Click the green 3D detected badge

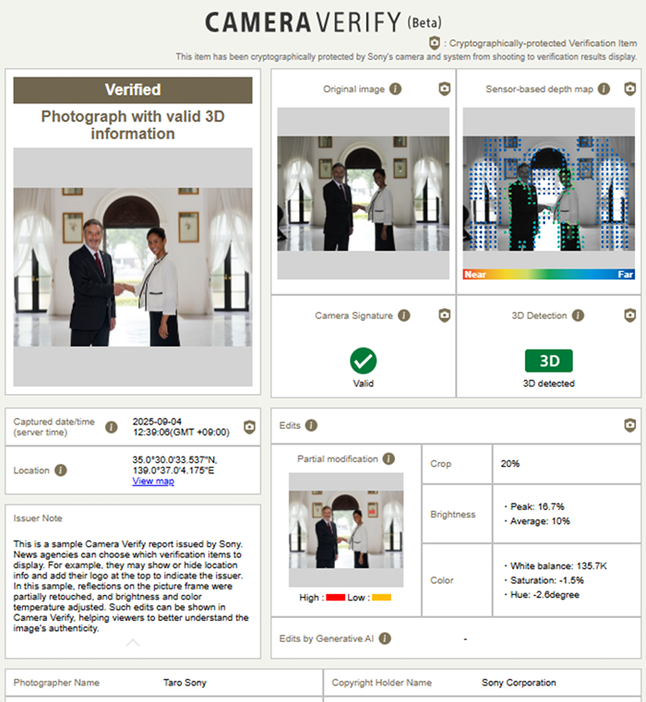[549, 361]
